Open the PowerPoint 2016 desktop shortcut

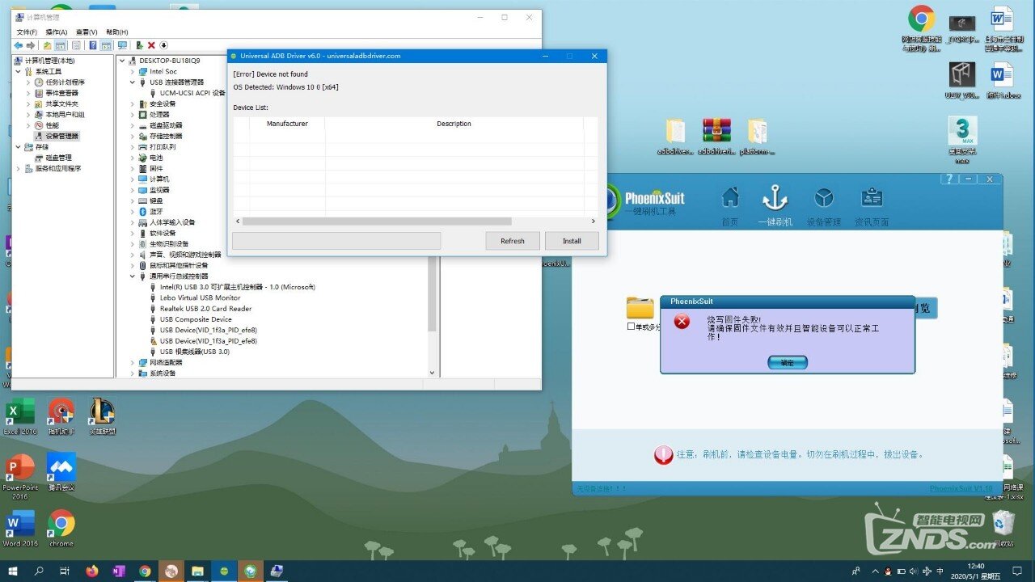tap(20, 475)
